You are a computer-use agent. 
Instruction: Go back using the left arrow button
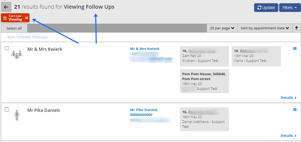[x=6, y=7]
